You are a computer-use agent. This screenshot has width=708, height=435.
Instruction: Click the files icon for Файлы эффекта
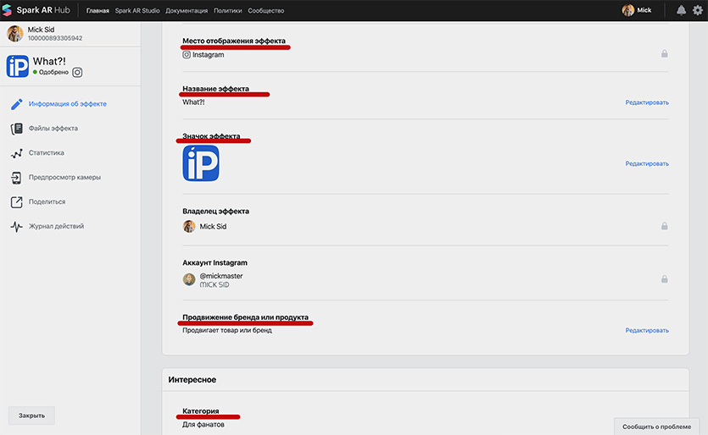[17, 129]
